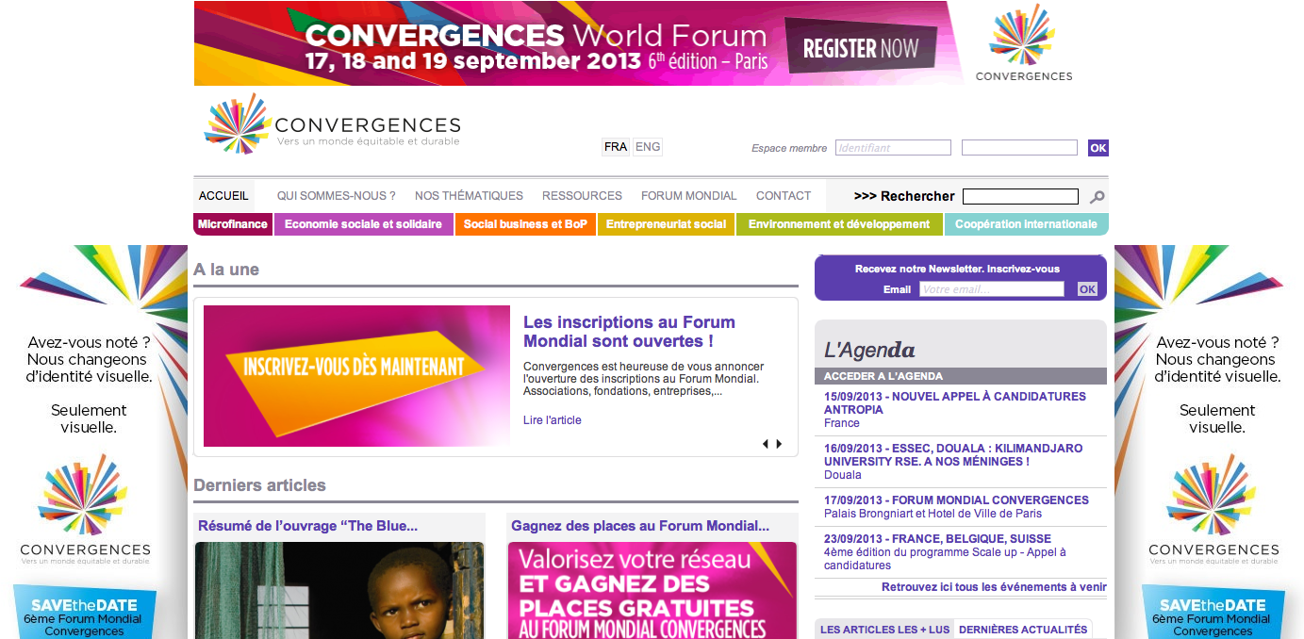Switch site language to ENG
The height and width of the screenshot is (639, 1304).
tap(648, 147)
